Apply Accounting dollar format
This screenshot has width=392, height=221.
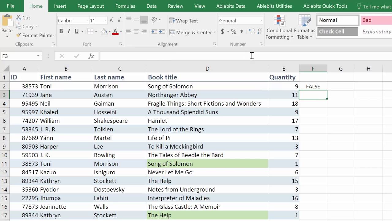click(x=223, y=32)
